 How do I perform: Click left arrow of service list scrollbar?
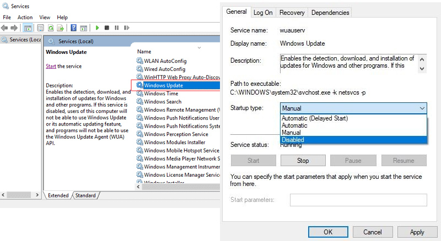pyautogui.click(x=138, y=187)
